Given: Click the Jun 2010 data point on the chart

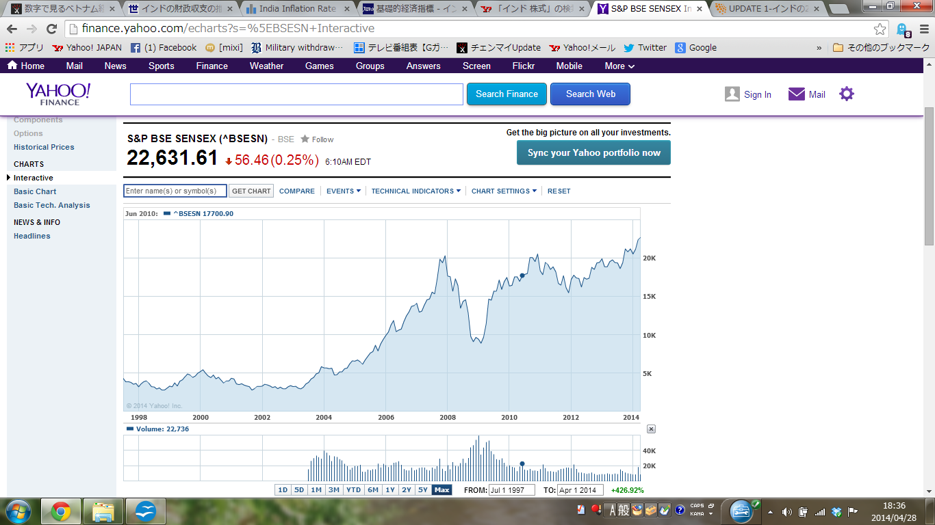Looking at the screenshot, I should click(x=522, y=275).
